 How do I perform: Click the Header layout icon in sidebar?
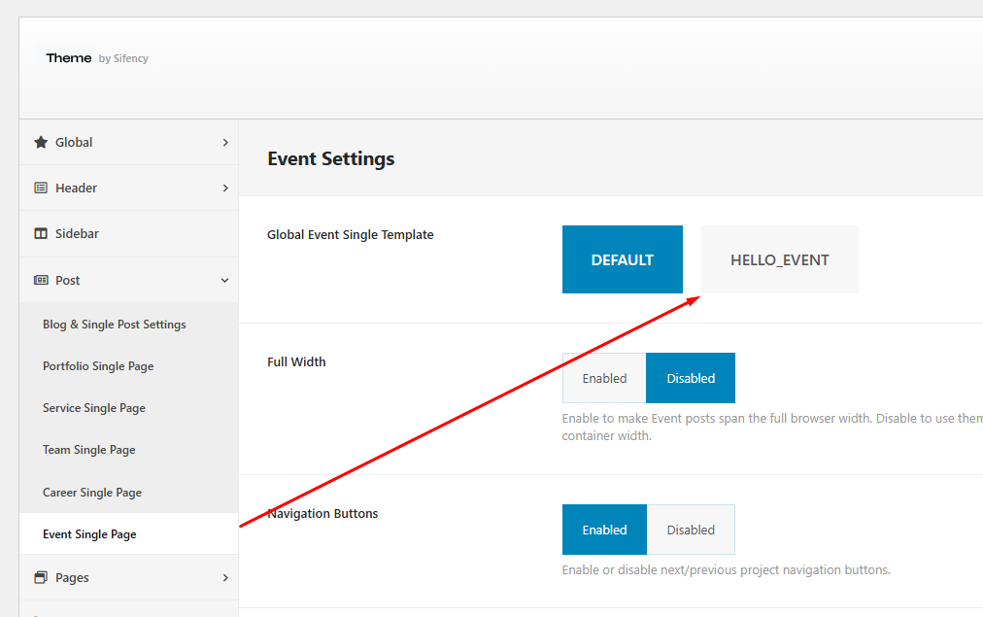tap(41, 188)
